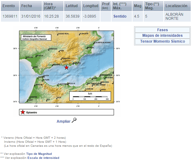Open Tipo de Magnitud explanation
192x161 pixels.
[39, 154]
